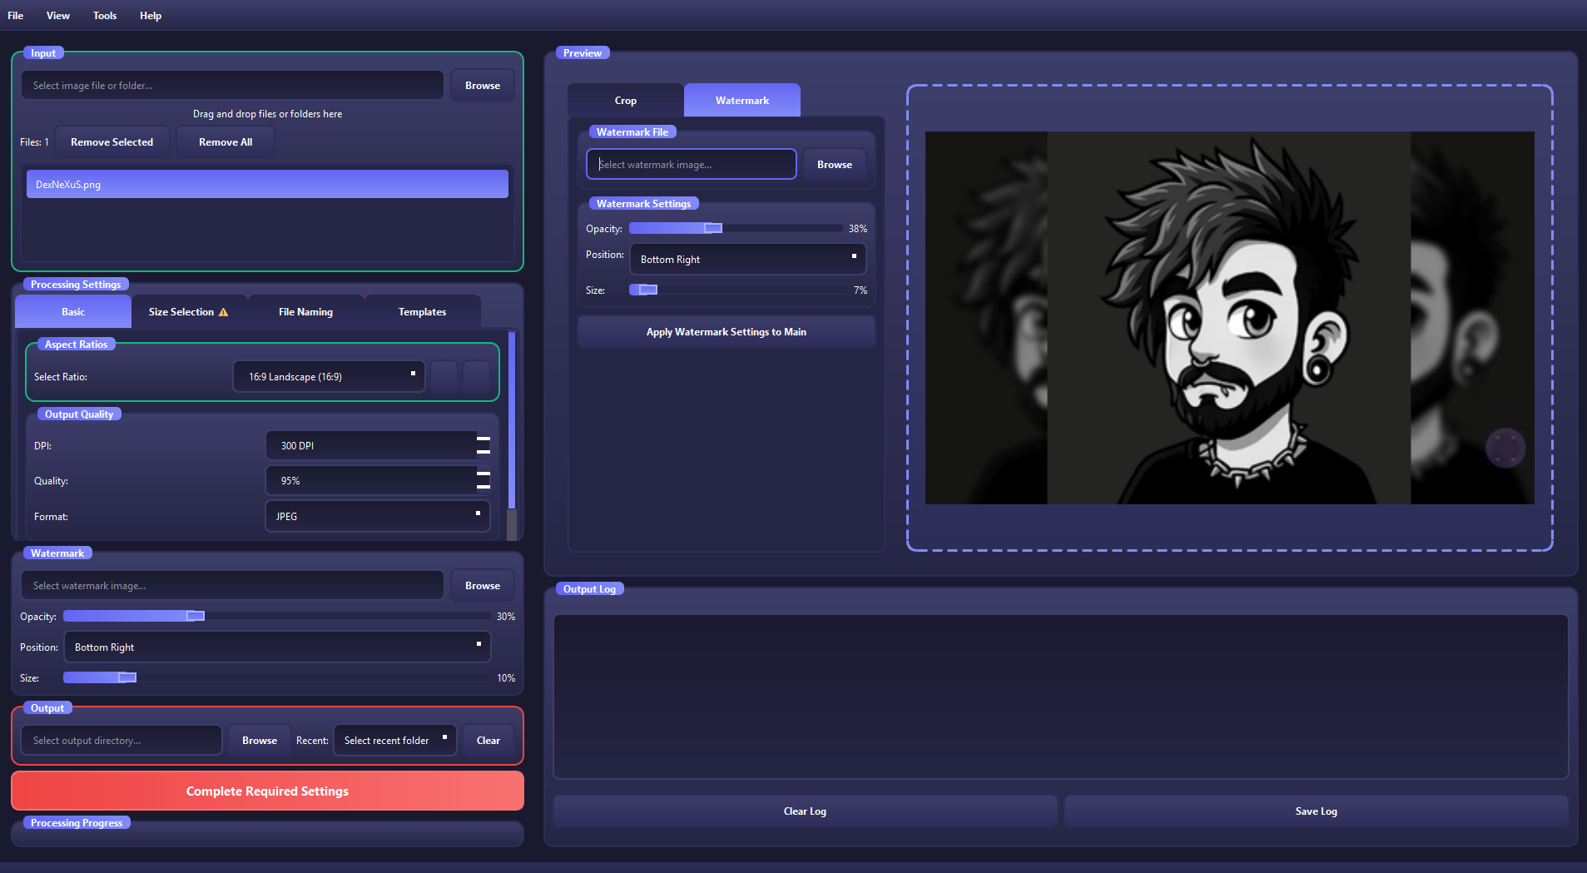This screenshot has width=1587, height=873.
Task: Switch to the Templates tab
Action: [x=422, y=311]
